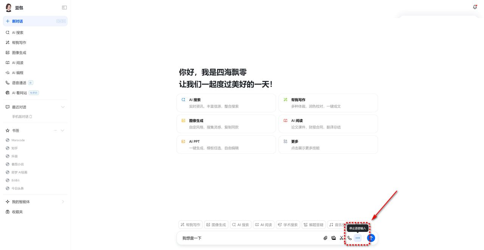Click the 书签 star icon

coord(8,130)
